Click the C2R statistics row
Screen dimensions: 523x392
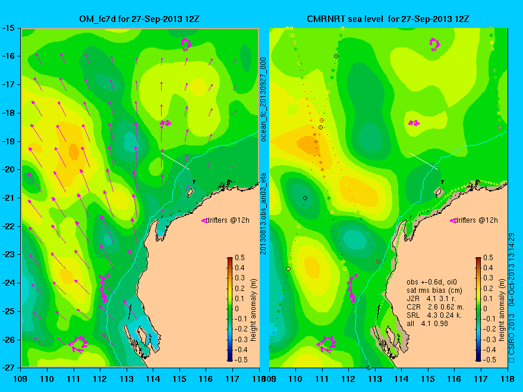(x=435, y=307)
